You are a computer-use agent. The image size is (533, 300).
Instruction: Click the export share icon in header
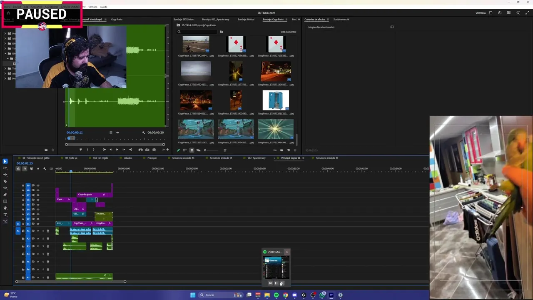click(500, 13)
